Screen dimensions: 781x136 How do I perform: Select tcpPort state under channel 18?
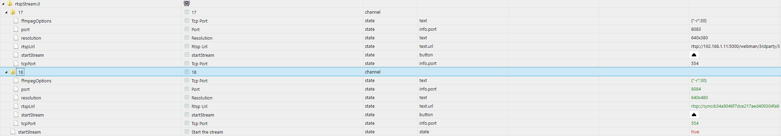click(28, 123)
